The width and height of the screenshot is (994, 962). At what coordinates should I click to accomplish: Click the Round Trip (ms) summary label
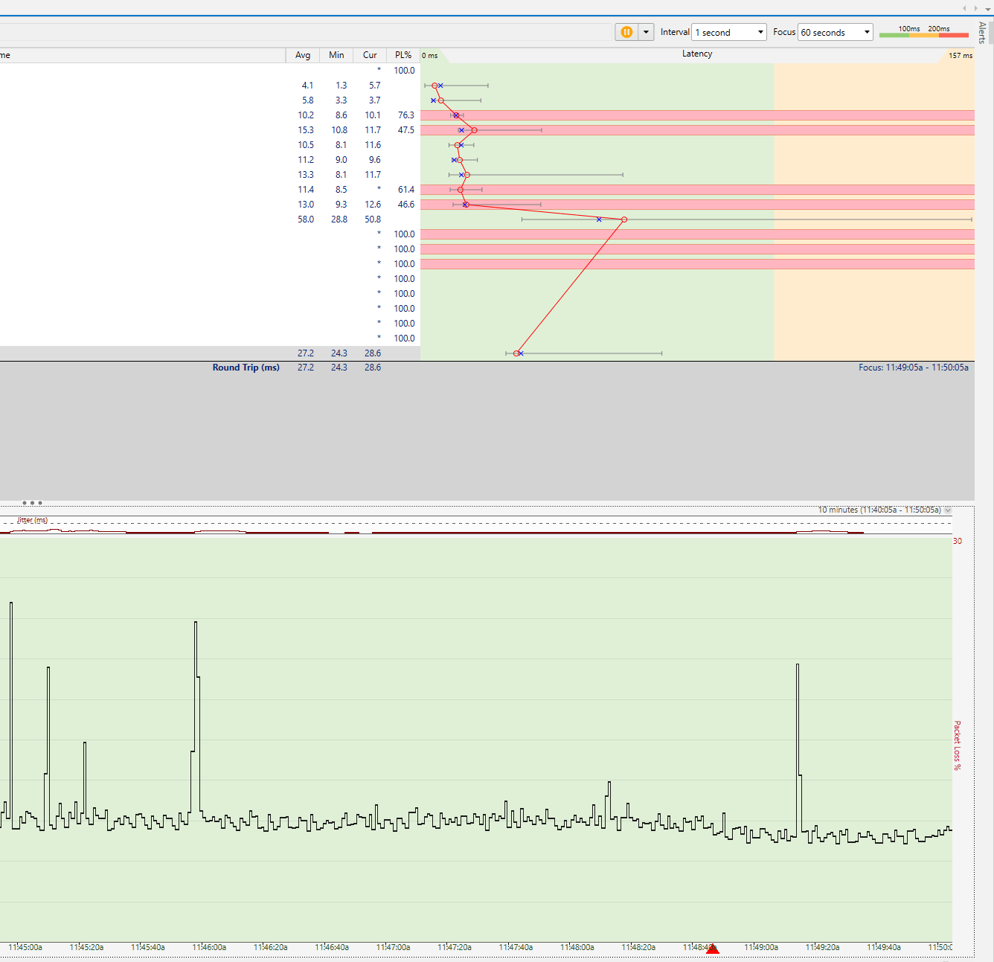pyautogui.click(x=246, y=368)
